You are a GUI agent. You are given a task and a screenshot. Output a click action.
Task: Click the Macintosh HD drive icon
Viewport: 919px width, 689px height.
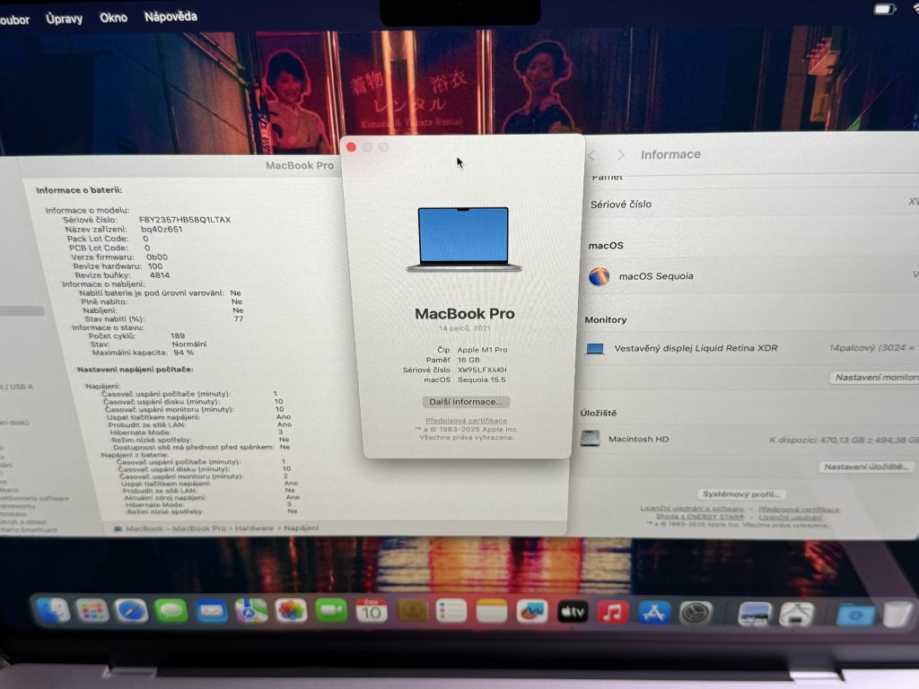[591, 438]
